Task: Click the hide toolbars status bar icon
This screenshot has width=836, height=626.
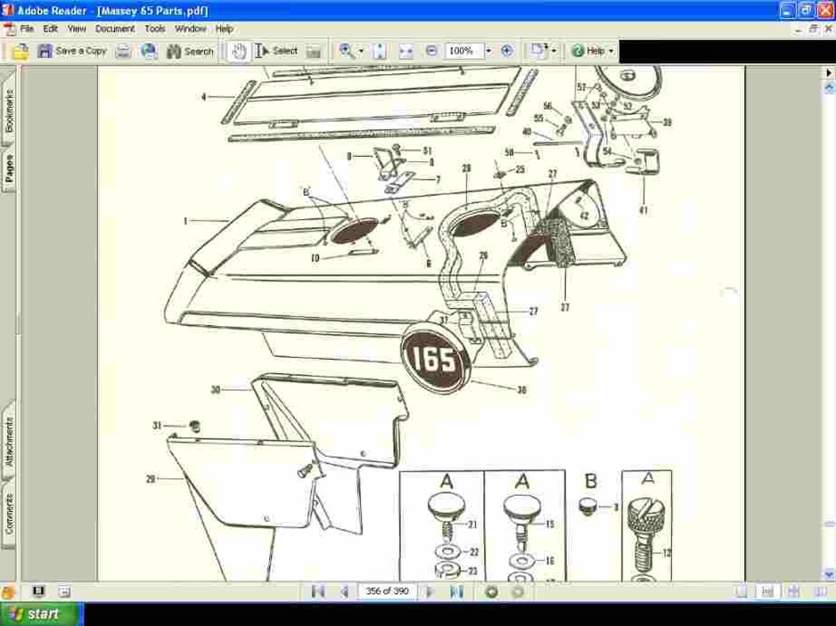Action: (x=64, y=592)
